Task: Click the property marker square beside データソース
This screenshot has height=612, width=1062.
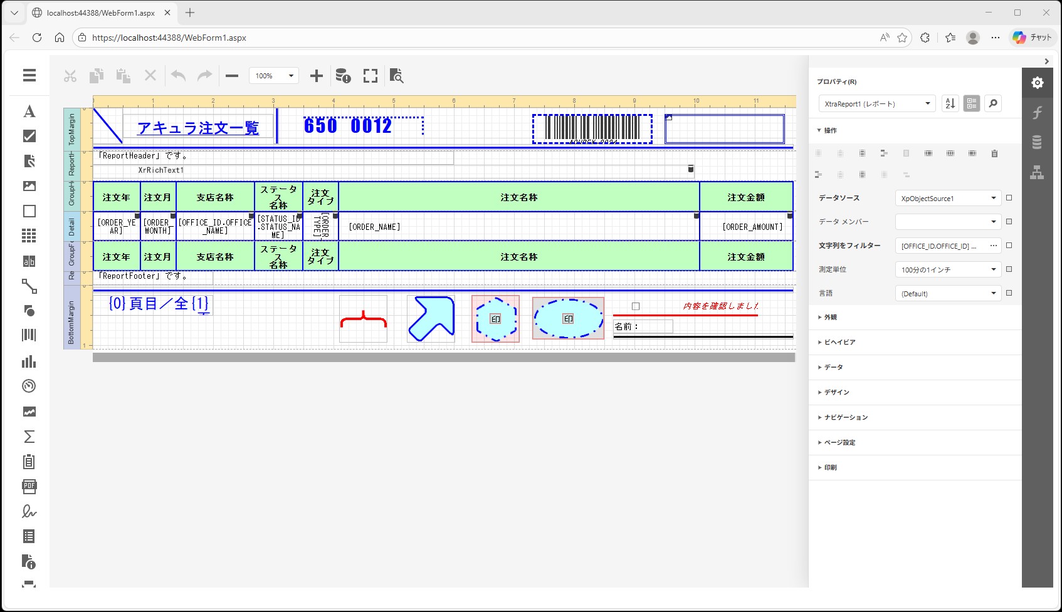Action: (x=1009, y=198)
